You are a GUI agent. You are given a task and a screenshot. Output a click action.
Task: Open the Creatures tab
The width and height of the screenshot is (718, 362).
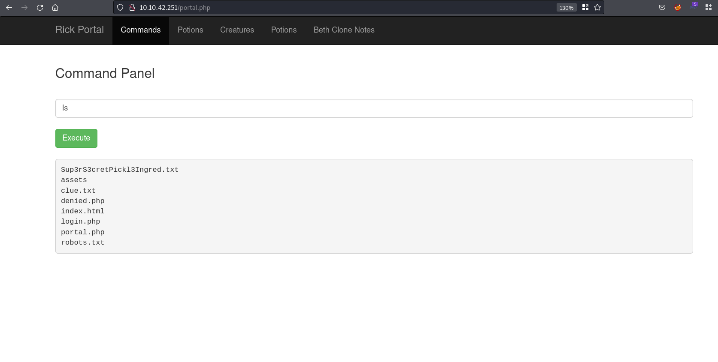click(x=237, y=30)
